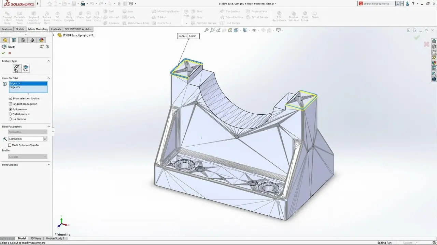The height and width of the screenshot is (245, 437).
Task: Uncheck Show selection toolbar
Action: pos(10,98)
